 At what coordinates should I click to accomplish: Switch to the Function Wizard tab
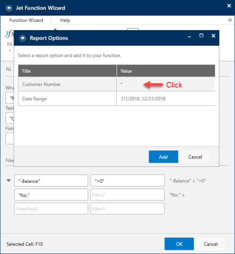(x=26, y=20)
